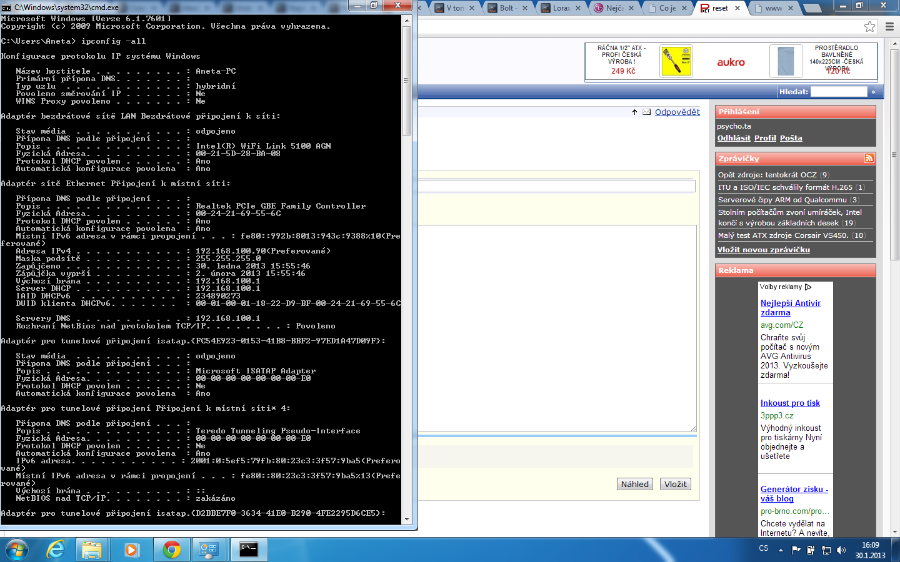Click the Odhlásit logout link

tap(734, 138)
